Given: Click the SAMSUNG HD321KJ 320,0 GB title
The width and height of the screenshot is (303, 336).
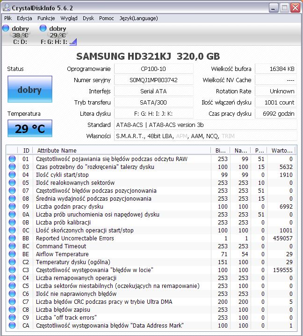Looking at the screenshot, I should [148, 56].
